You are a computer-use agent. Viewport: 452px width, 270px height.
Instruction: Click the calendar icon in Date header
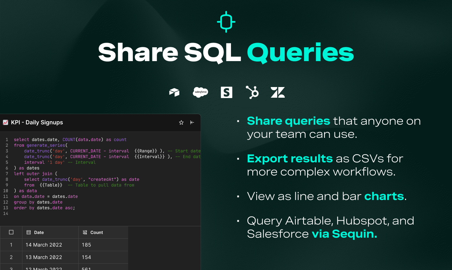[x=29, y=232]
